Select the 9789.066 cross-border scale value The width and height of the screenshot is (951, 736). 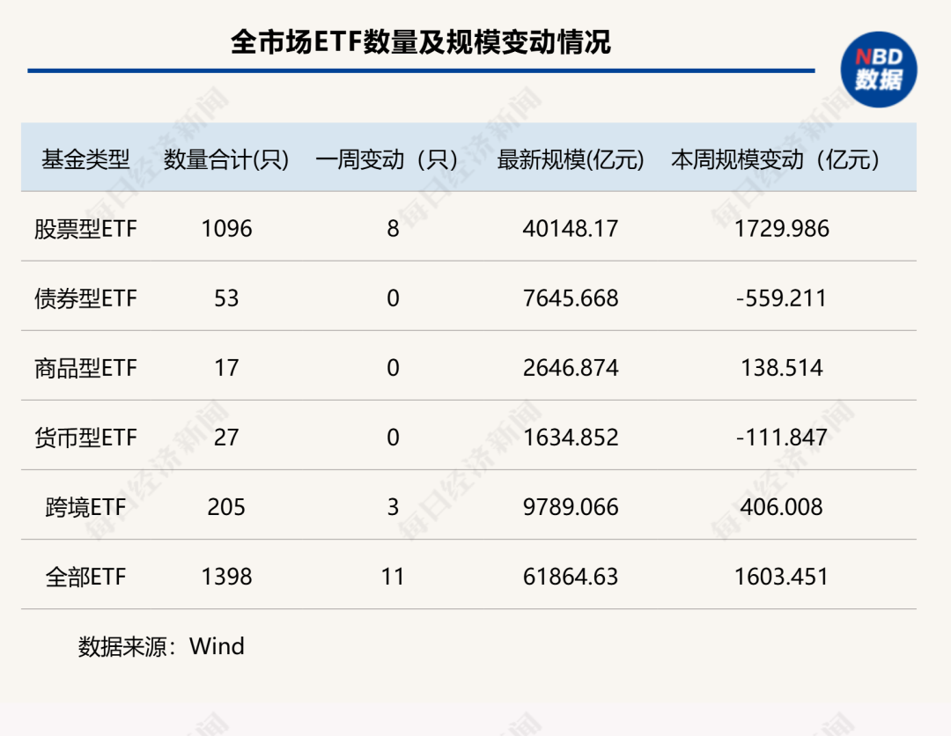[x=571, y=507]
